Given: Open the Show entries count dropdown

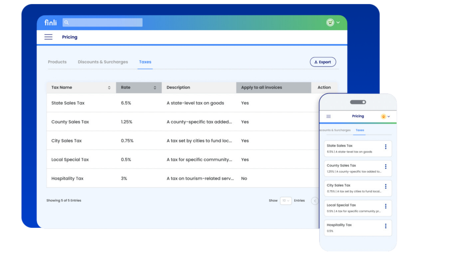Looking at the screenshot, I should [285, 201].
